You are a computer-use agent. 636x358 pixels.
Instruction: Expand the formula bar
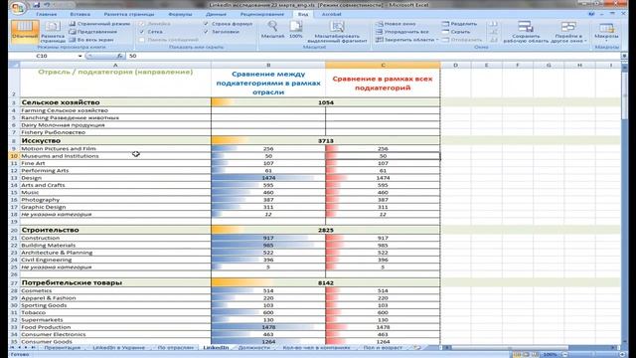click(x=624, y=56)
